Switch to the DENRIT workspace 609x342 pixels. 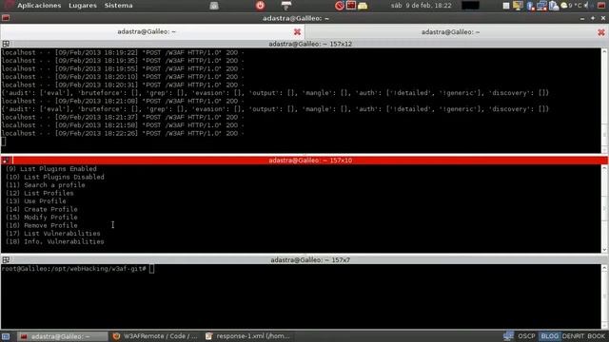tap(573, 336)
